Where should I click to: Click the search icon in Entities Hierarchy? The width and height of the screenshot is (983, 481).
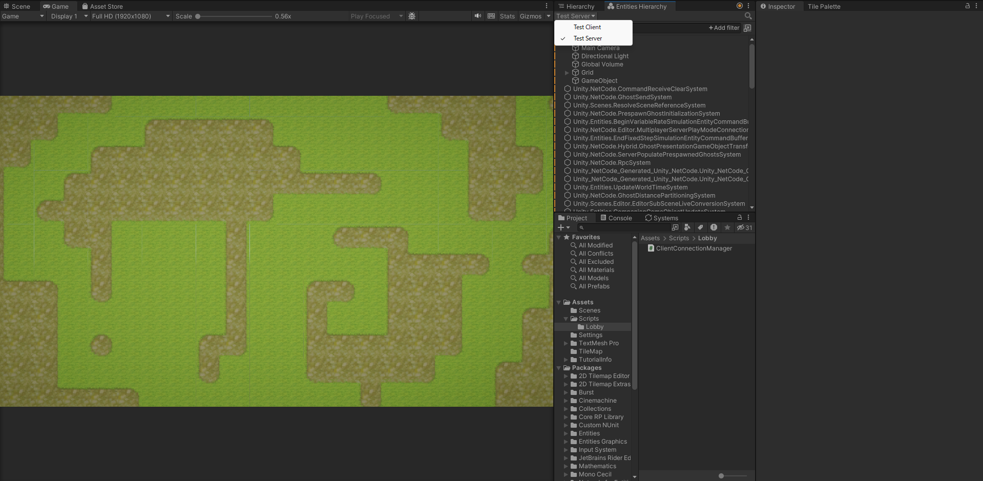click(x=748, y=16)
